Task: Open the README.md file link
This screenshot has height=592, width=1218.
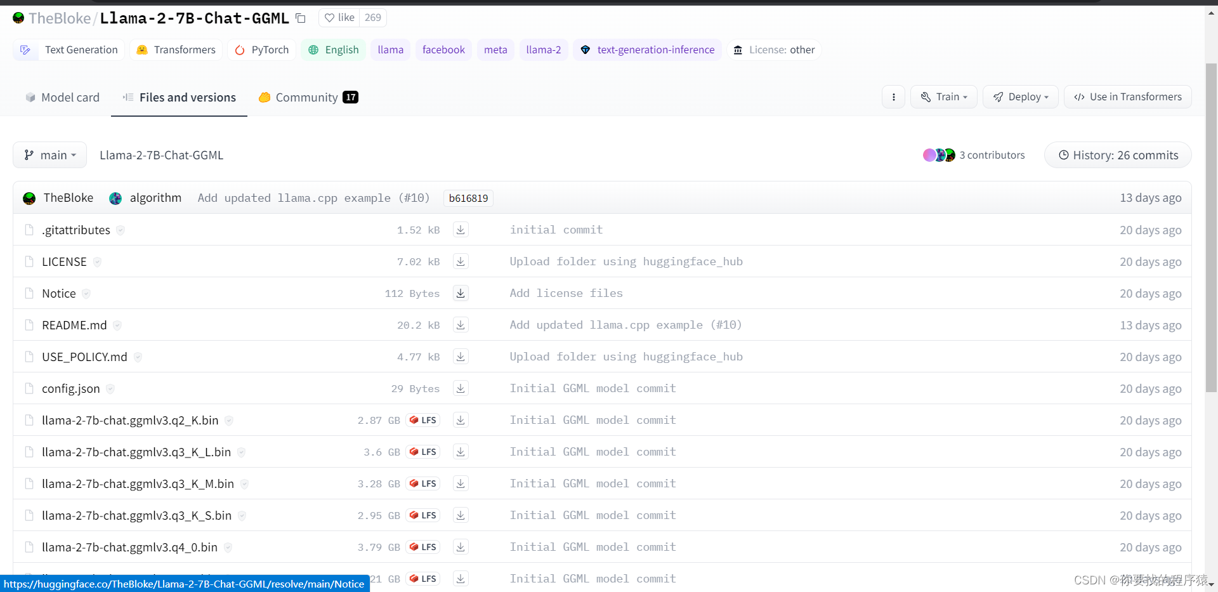Action: (x=74, y=325)
